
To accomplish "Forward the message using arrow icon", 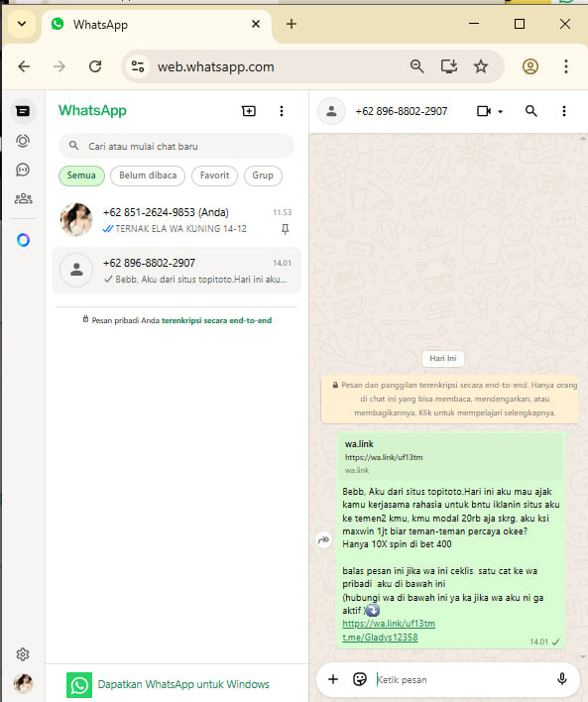I will (x=324, y=540).
